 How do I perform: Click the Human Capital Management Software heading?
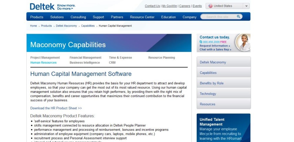[81, 74]
